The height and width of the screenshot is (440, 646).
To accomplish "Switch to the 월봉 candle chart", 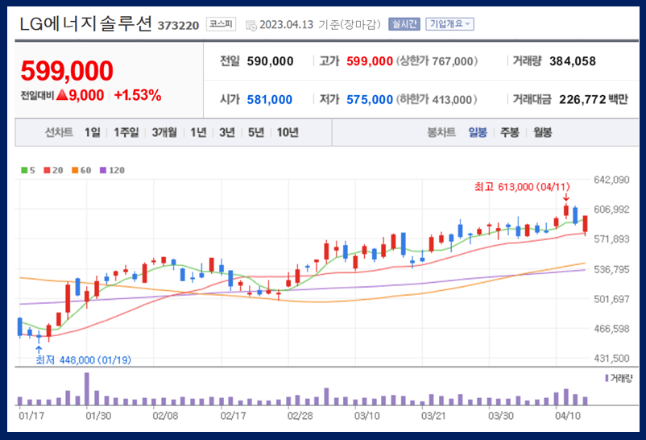I will 542,132.
